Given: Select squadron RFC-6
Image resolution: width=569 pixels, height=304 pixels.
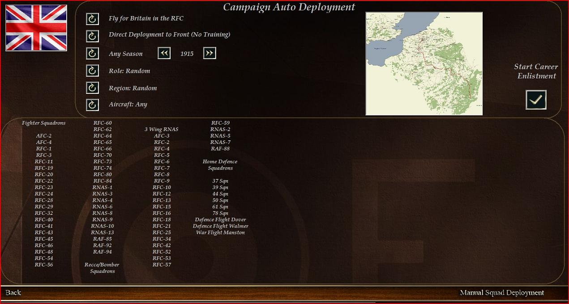Looking at the screenshot, I should [162, 162].
